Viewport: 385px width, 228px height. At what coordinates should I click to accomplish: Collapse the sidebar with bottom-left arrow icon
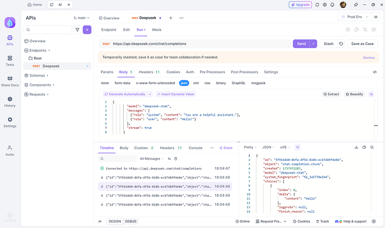click(x=100, y=221)
